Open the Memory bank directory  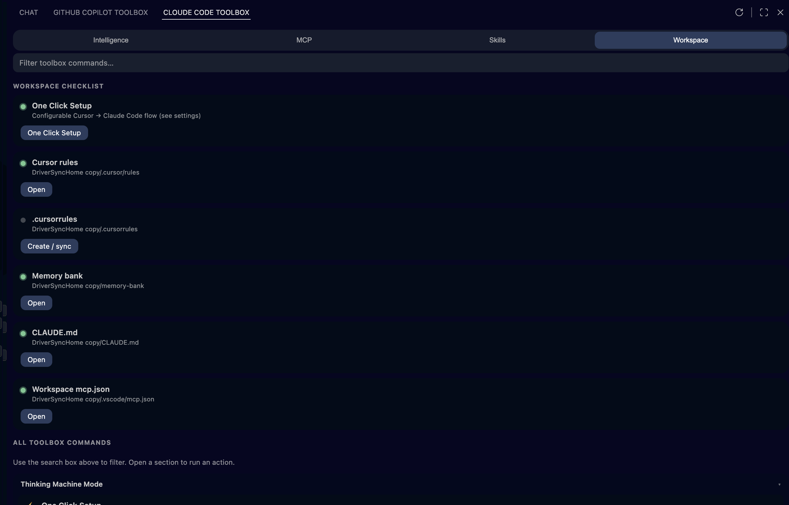pos(36,303)
